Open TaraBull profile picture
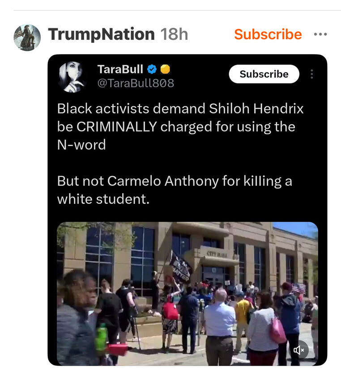 coord(72,77)
